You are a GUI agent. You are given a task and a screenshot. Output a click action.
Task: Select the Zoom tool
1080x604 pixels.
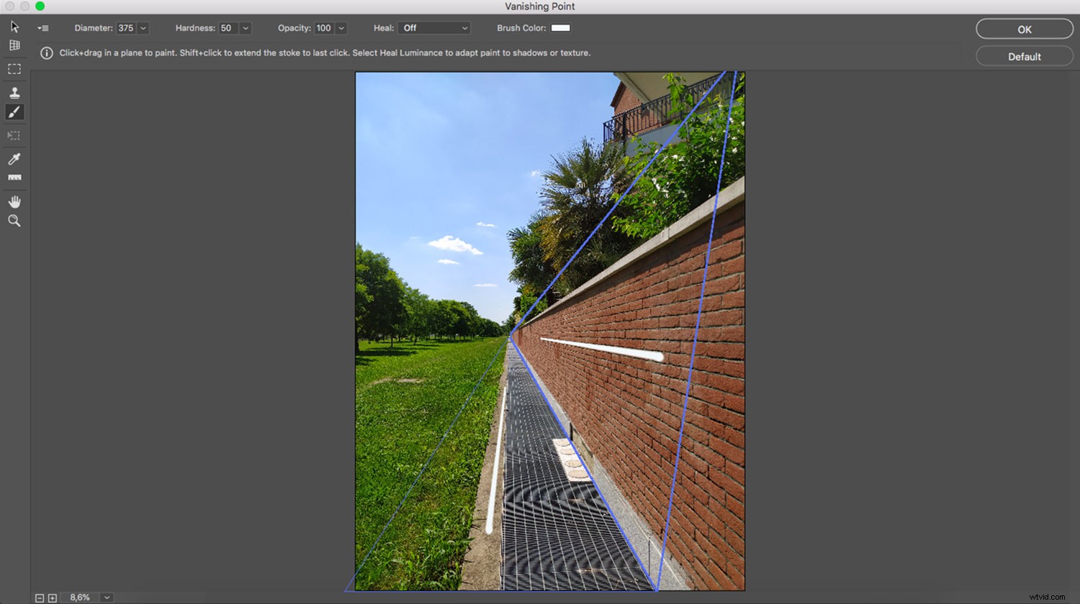coord(14,221)
